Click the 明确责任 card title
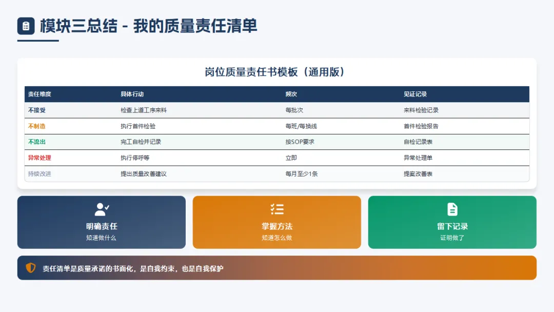The image size is (554, 312). point(102,226)
